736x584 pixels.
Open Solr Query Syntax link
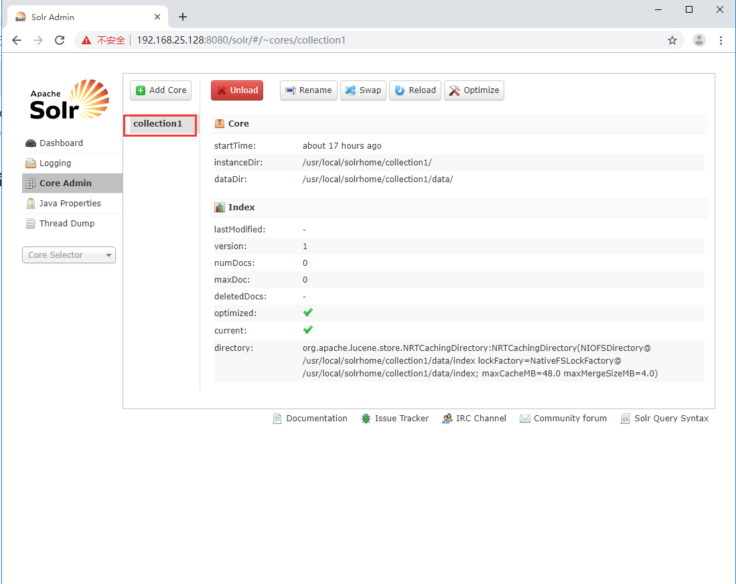[x=671, y=419]
